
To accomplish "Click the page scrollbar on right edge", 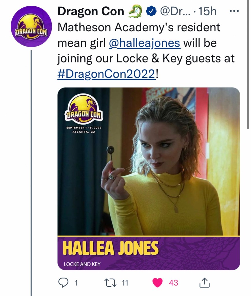I will (x=248, y=64).
